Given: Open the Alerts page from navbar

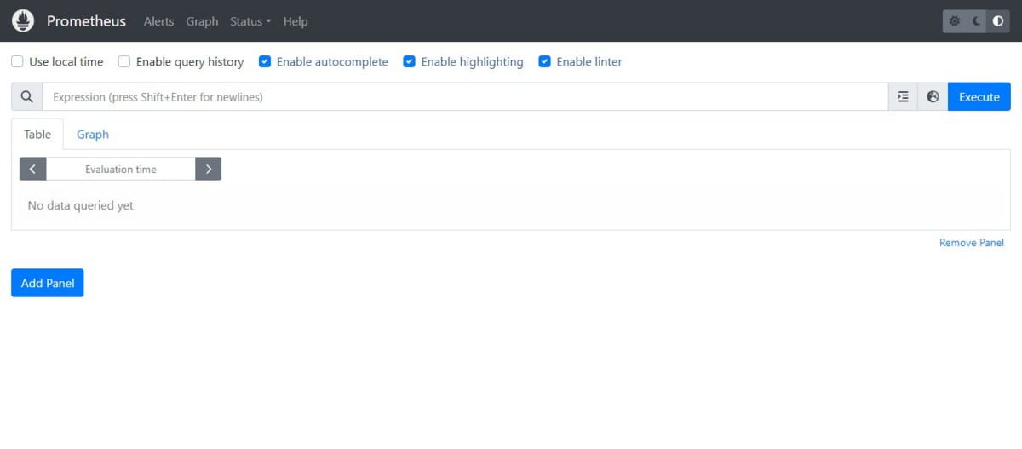Looking at the screenshot, I should [x=158, y=21].
